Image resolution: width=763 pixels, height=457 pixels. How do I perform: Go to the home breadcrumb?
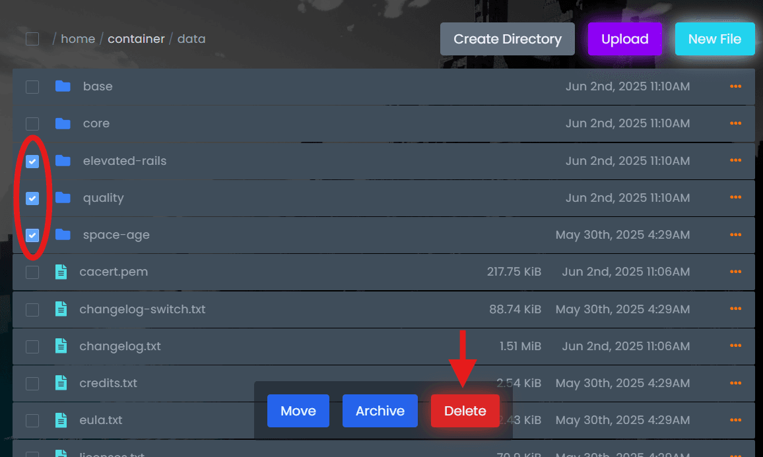tap(78, 39)
